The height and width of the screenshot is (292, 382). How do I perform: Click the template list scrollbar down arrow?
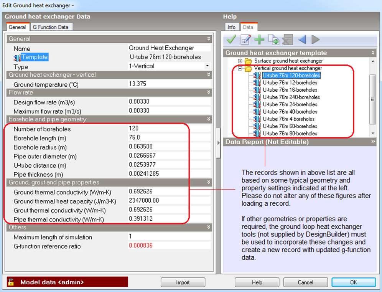[373, 133]
